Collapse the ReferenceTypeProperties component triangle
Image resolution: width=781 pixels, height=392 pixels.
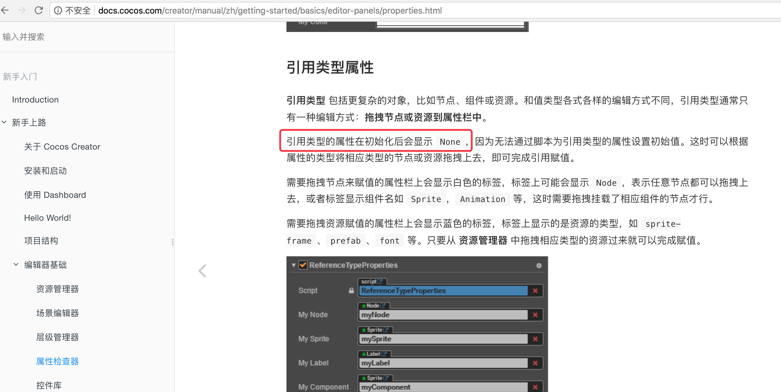tap(293, 265)
